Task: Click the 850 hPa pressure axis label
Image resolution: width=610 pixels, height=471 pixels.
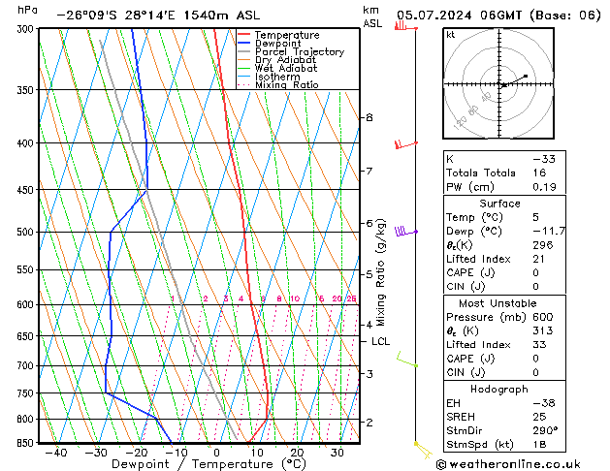Action: tap(27, 443)
